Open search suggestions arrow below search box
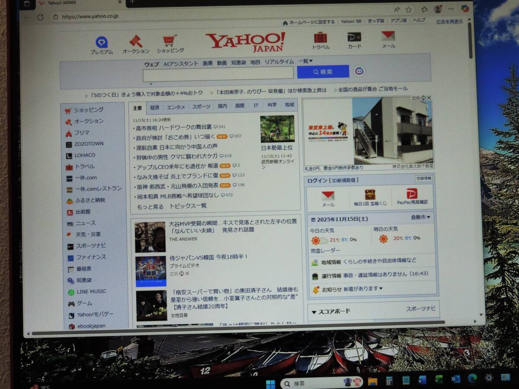The image size is (519, 389). click(151, 84)
